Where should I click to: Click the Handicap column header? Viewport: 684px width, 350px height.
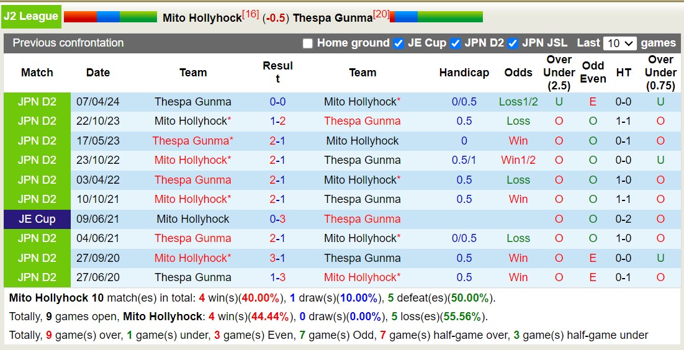[464, 73]
